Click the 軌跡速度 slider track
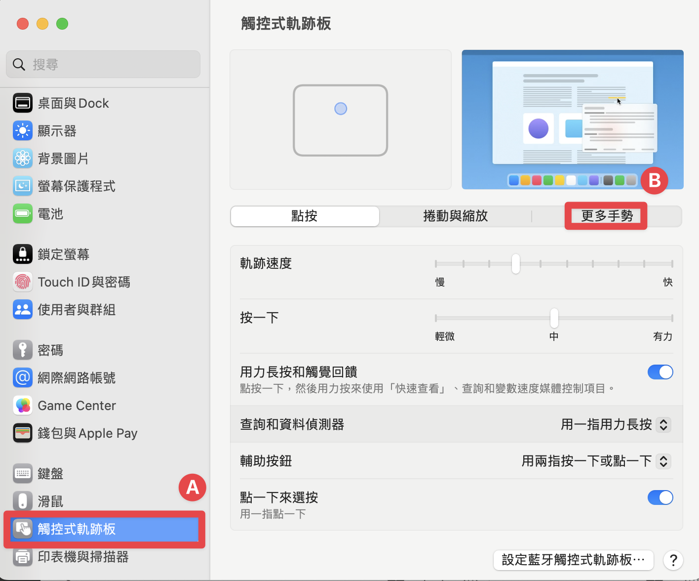 [x=554, y=264]
